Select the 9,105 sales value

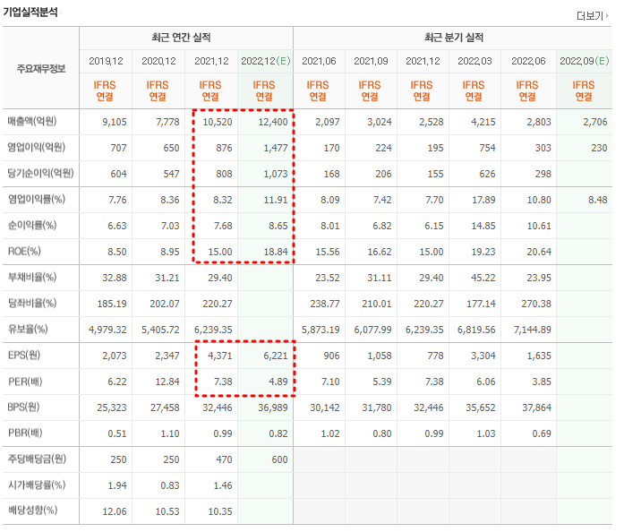coord(115,122)
